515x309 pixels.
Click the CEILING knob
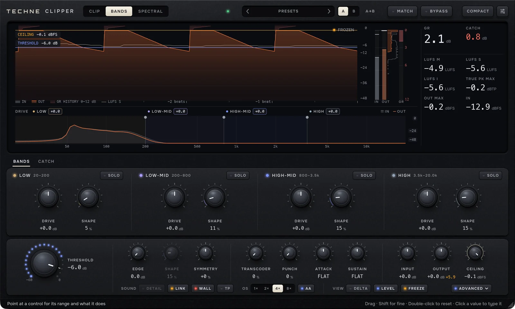tap(475, 253)
